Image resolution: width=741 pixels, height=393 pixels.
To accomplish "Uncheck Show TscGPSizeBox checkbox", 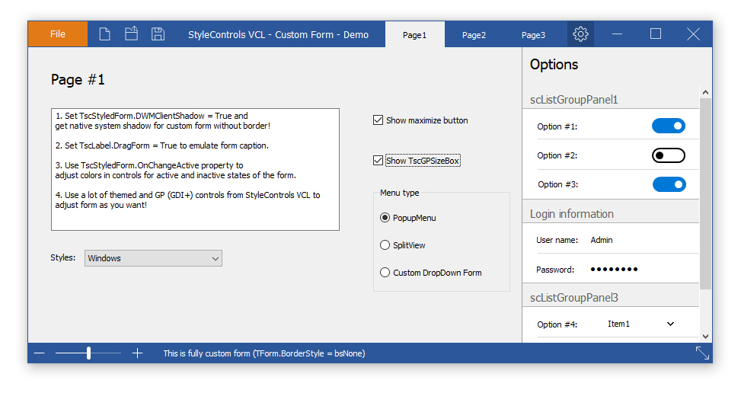I will [x=378, y=161].
